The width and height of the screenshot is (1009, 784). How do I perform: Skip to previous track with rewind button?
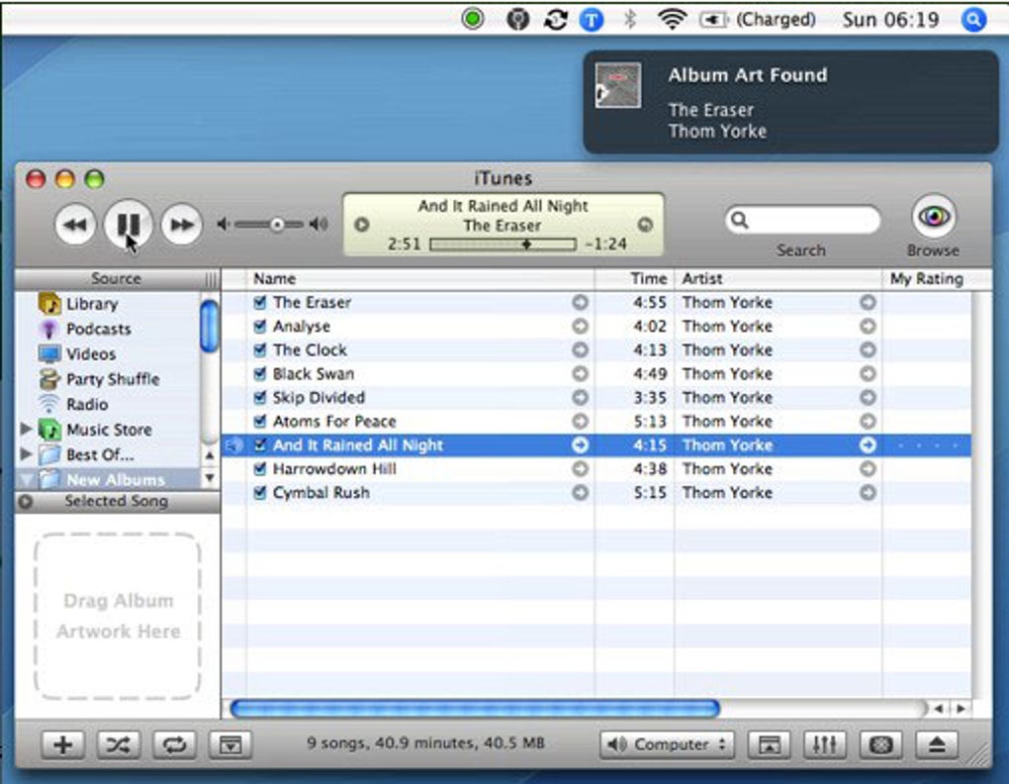75,225
